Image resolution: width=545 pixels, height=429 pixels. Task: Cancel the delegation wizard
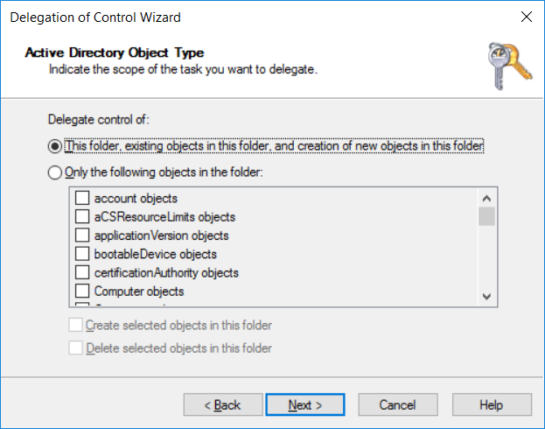(x=398, y=404)
